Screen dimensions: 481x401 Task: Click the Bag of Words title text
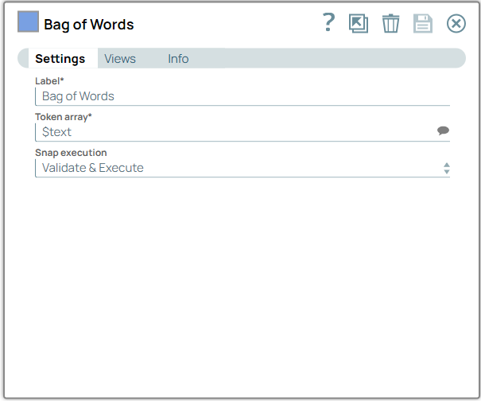[89, 25]
